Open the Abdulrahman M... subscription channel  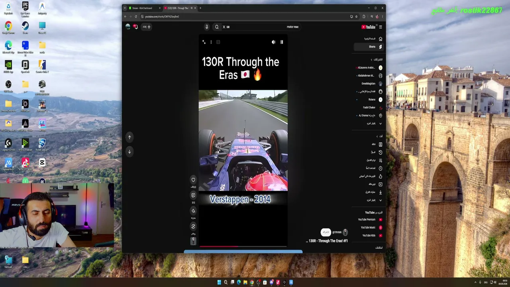tap(368, 76)
